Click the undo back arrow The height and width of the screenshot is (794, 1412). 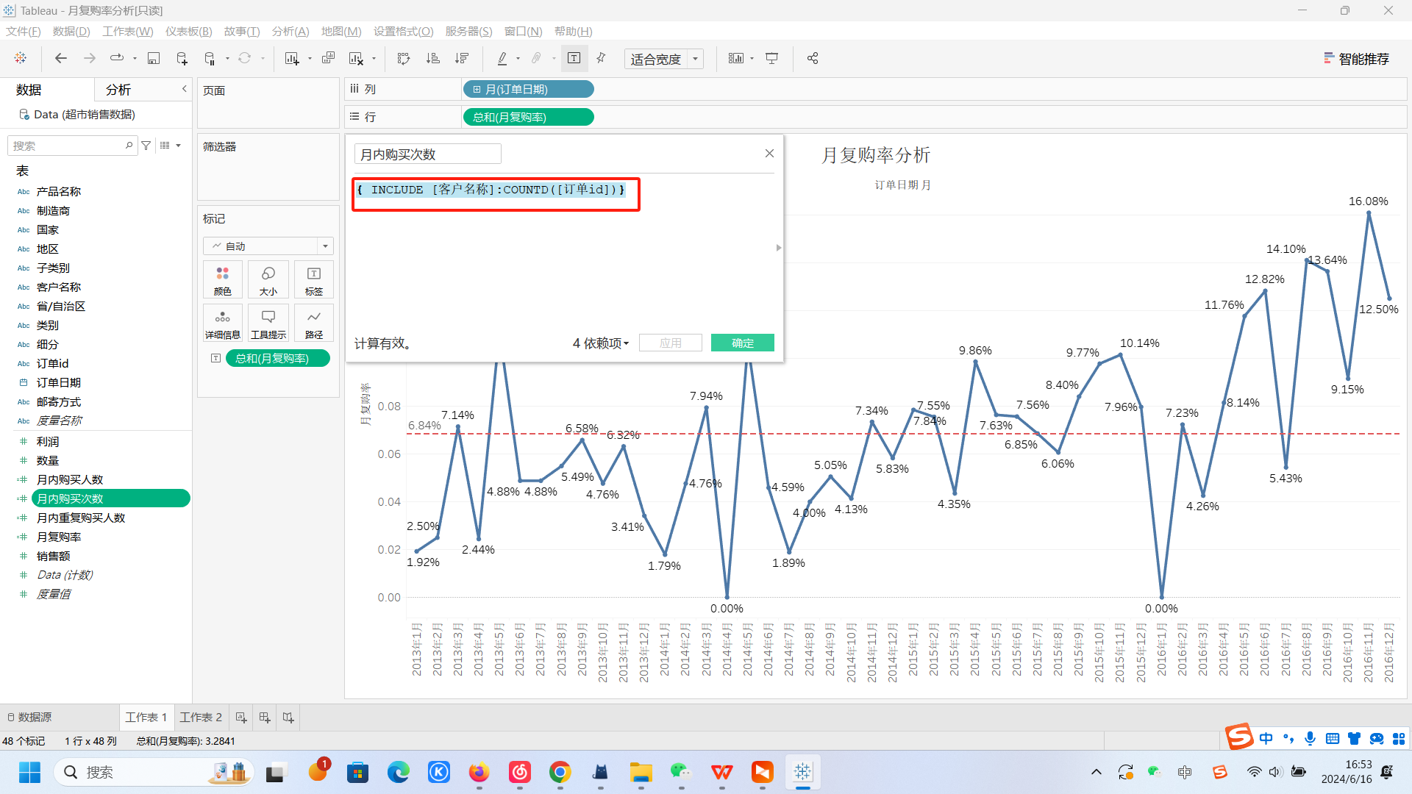[61, 58]
